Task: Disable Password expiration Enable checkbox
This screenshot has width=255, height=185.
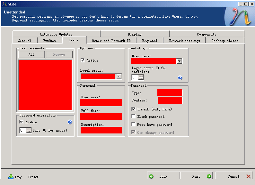Action: click(21, 122)
